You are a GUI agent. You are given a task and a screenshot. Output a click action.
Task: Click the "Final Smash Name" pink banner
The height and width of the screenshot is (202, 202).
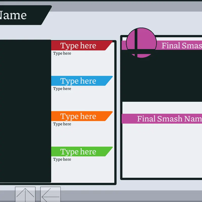[x=162, y=119]
